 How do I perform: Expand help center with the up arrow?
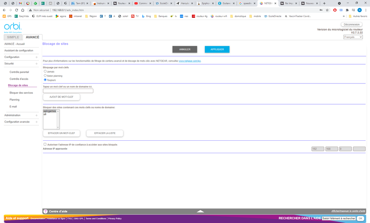tap(200, 211)
